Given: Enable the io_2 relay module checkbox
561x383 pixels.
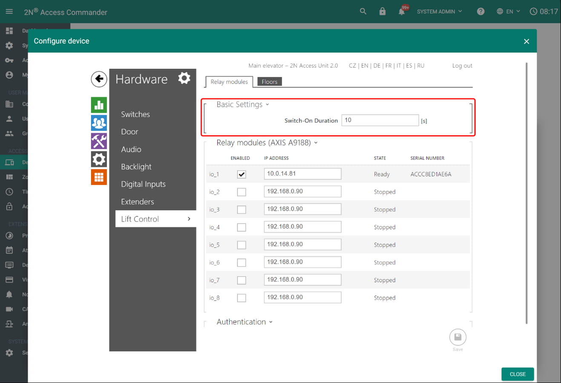Looking at the screenshot, I should (241, 192).
